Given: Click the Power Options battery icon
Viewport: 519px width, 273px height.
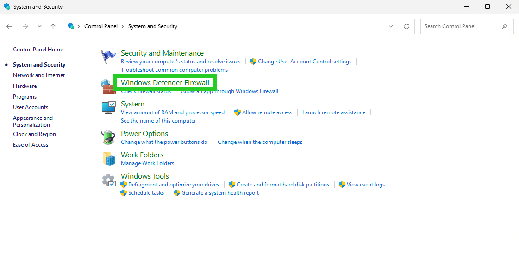Looking at the screenshot, I should click(x=108, y=137).
